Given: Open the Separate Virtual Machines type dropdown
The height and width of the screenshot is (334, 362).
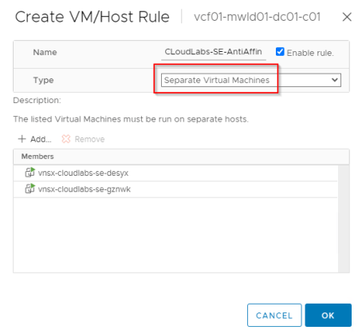Looking at the screenshot, I should pos(251,80).
